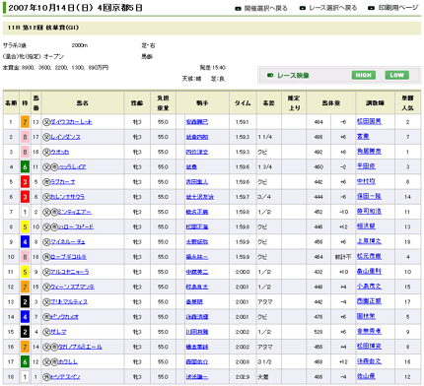This screenshot has height=386, width=424.
Task: Open 5th-place horse ラブカーナ link
Action: point(62,182)
